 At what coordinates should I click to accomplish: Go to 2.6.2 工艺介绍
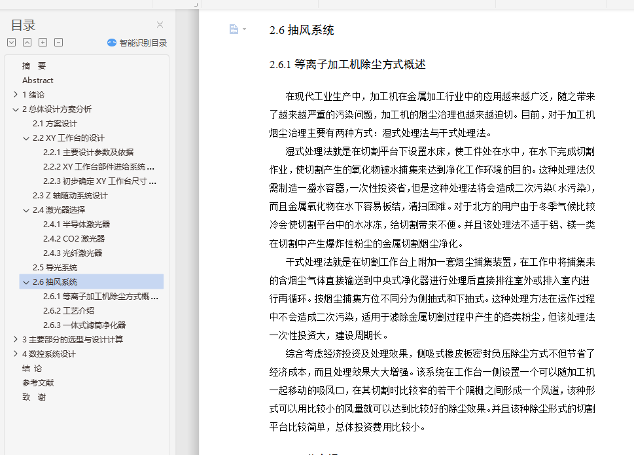pyautogui.click(x=68, y=310)
